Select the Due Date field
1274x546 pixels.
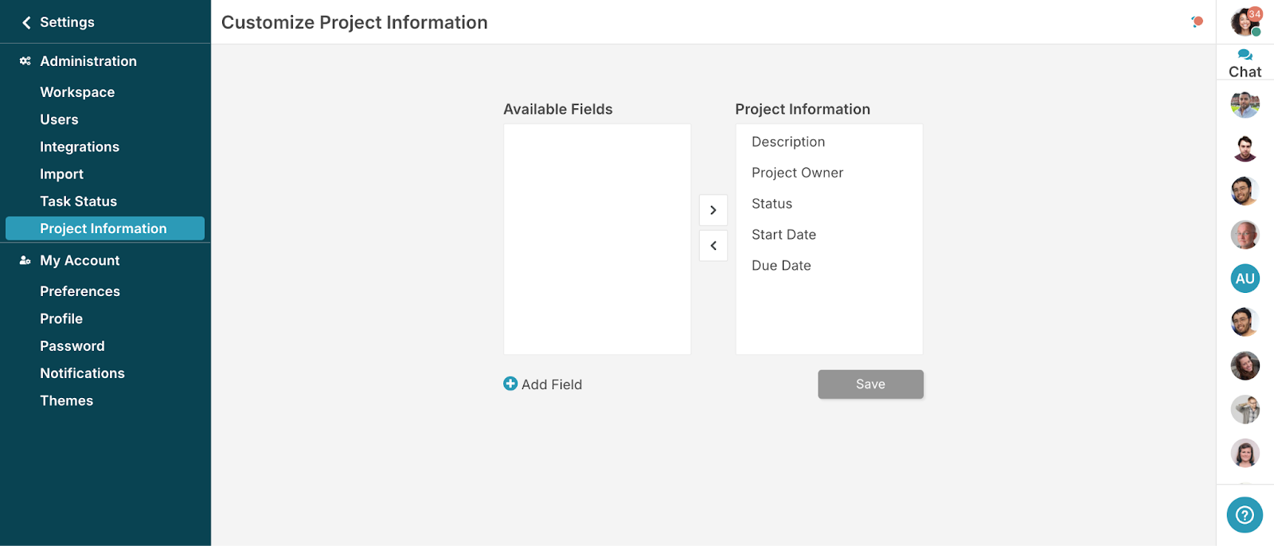point(781,266)
